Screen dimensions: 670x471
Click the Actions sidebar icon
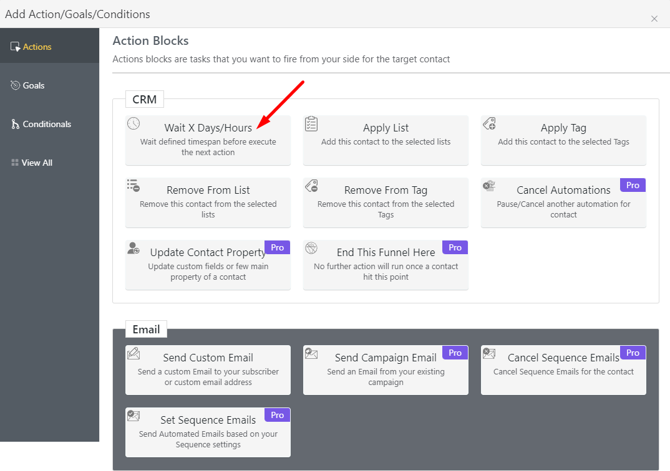(x=16, y=47)
